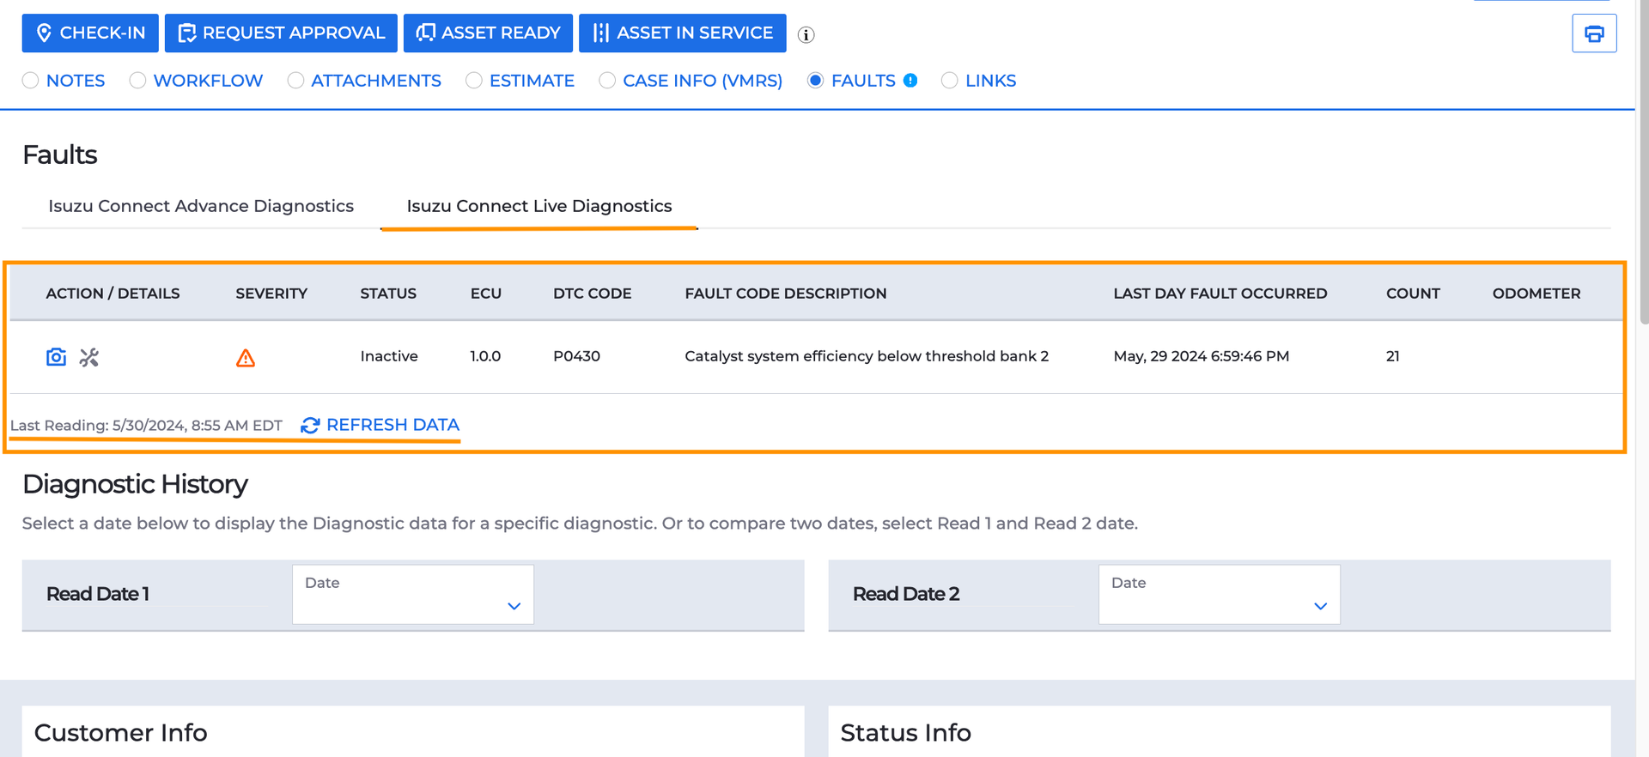
Task: Click the Inactive status cell
Action: click(x=389, y=356)
